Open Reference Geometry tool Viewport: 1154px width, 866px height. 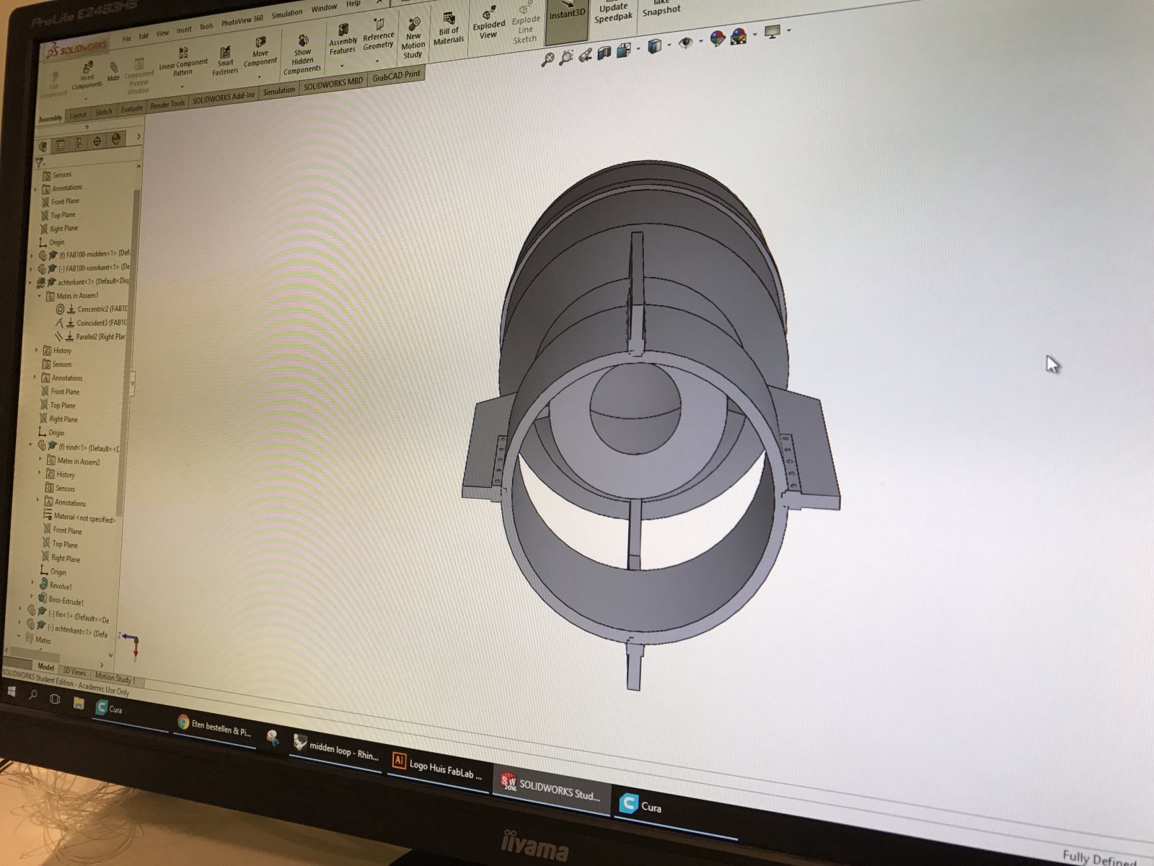(379, 35)
